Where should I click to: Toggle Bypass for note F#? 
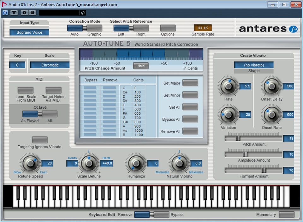90,113
